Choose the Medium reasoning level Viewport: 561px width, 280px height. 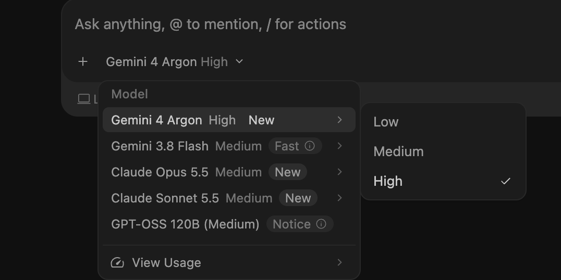(443, 151)
